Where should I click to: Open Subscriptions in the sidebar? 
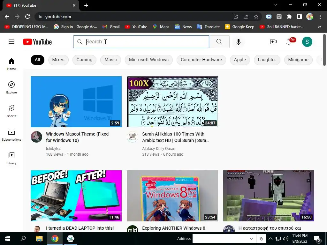pyautogui.click(x=11, y=135)
